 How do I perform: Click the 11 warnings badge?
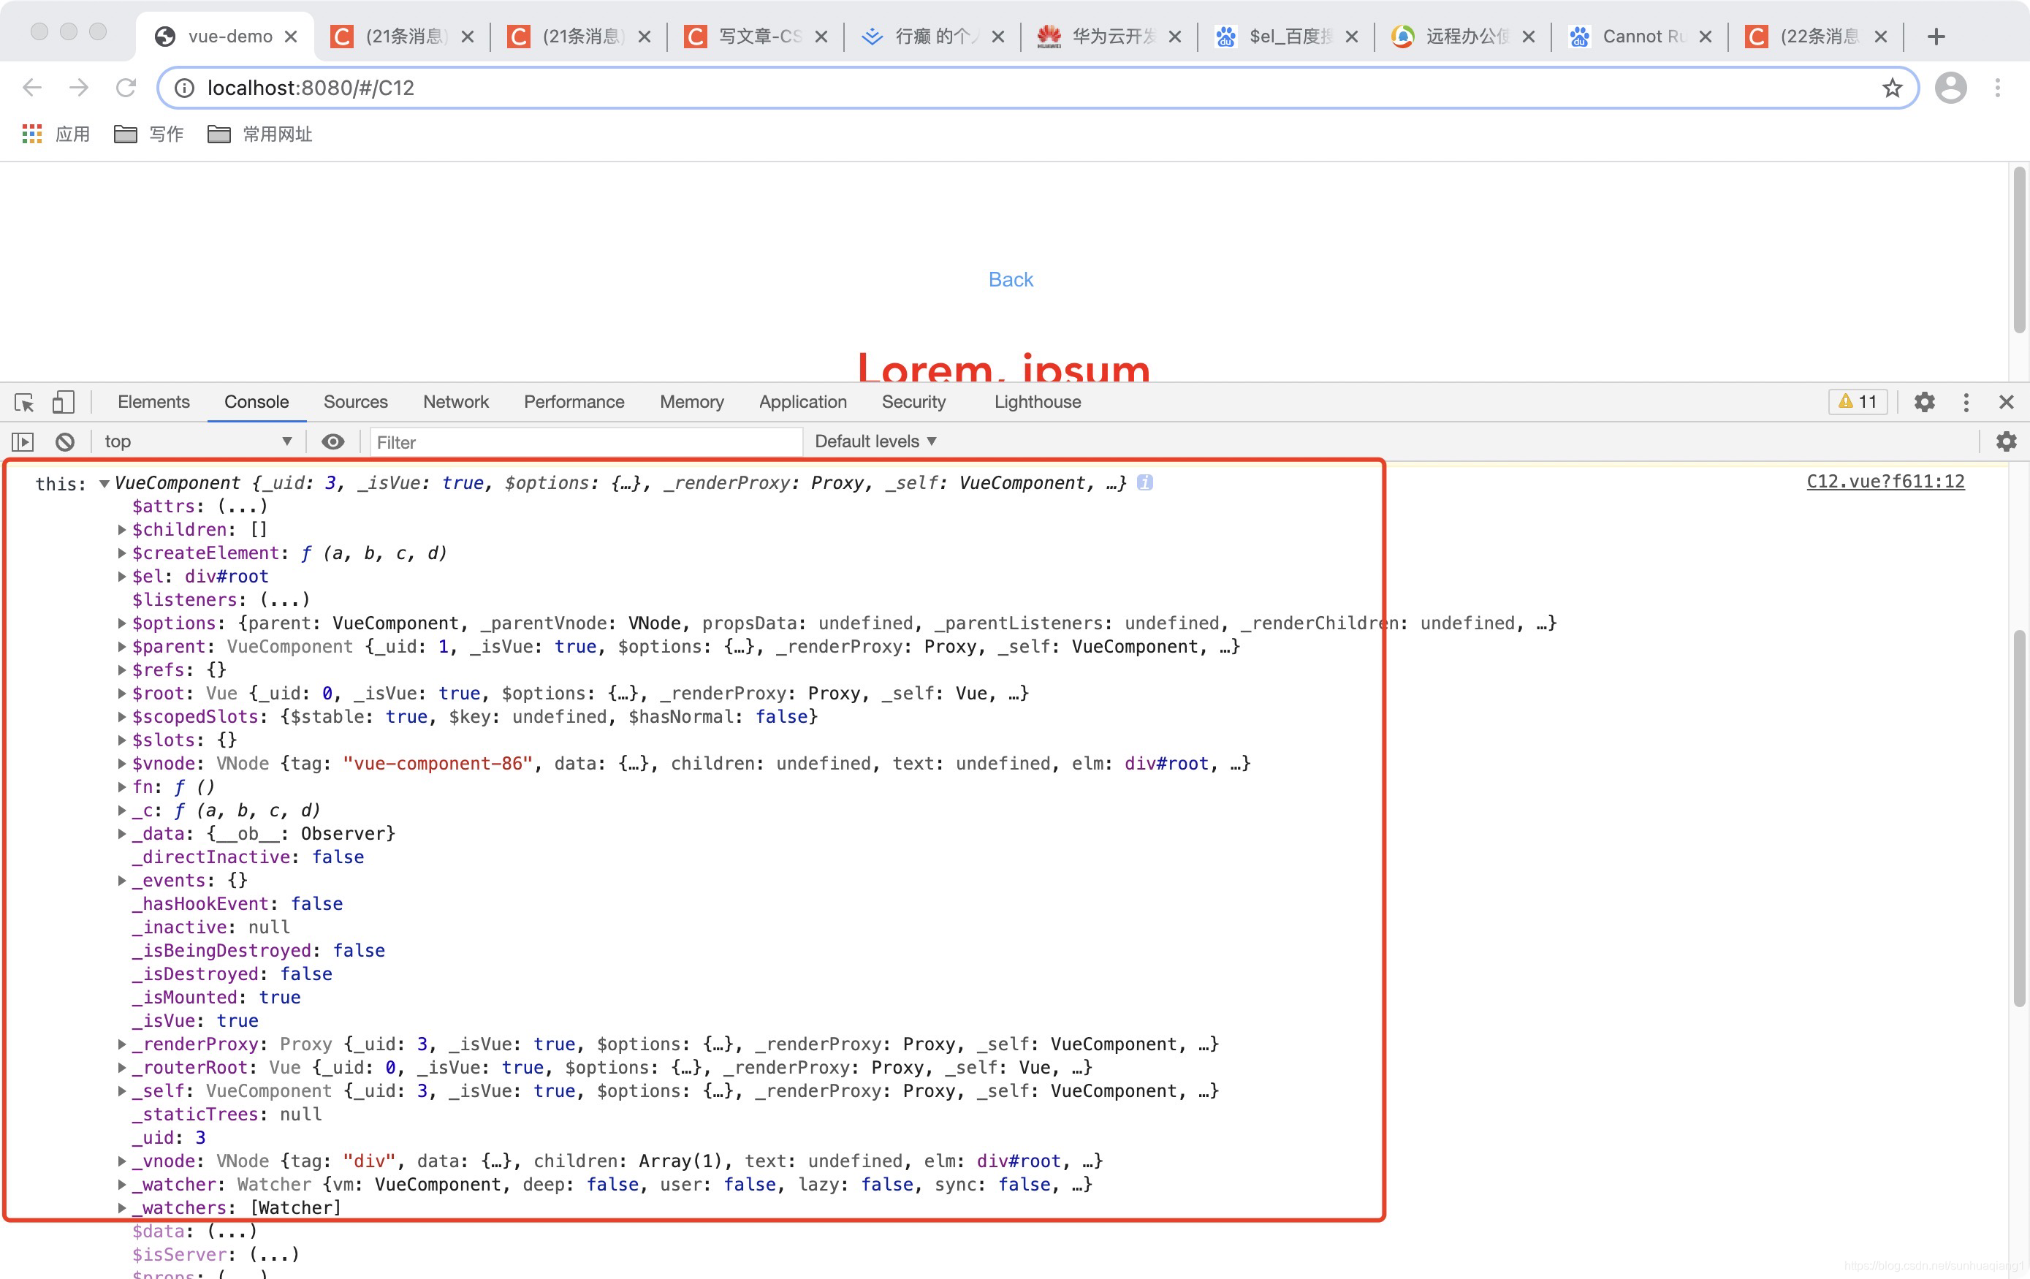(1858, 402)
